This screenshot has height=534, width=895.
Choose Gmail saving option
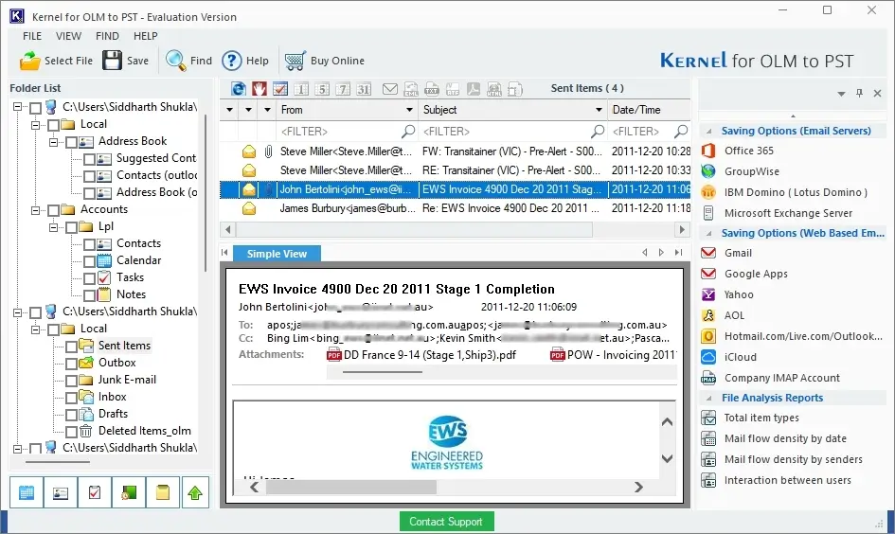click(x=738, y=253)
